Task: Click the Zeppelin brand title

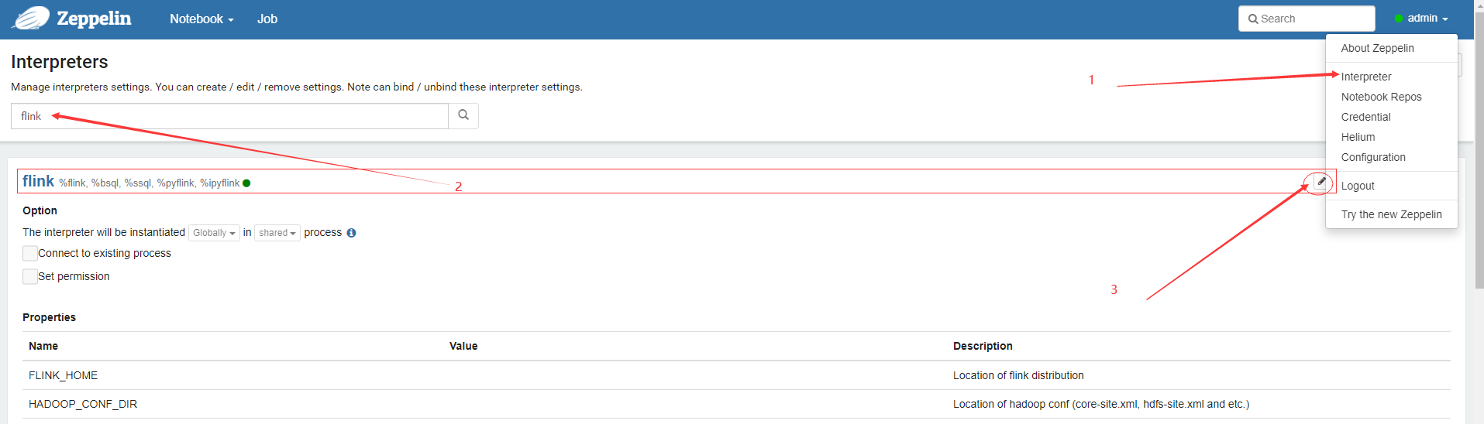Action: click(x=94, y=19)
